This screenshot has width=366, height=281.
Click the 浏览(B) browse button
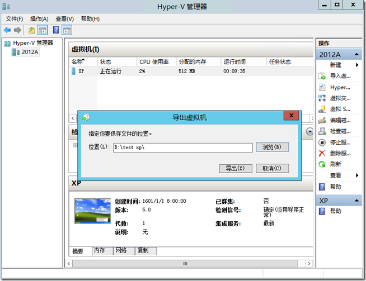point(272,147)
